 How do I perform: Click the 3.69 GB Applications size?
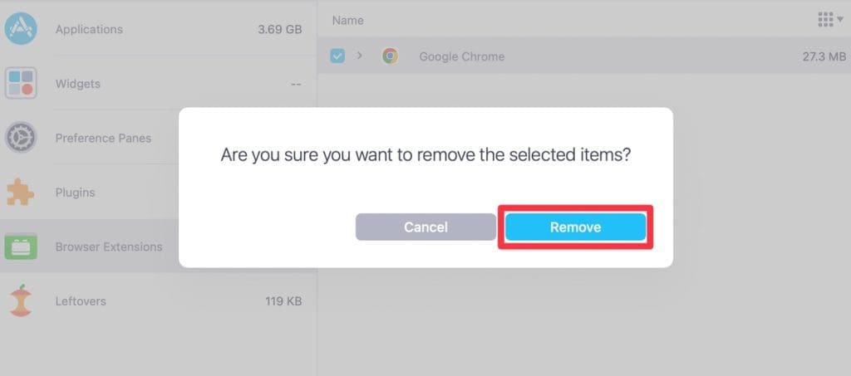point(279,29)
